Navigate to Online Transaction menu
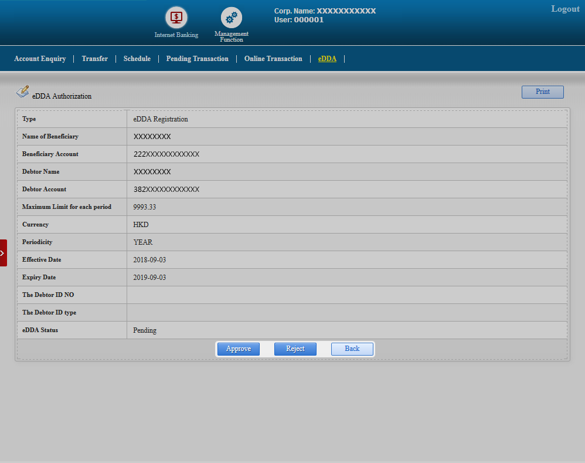Image resolution: width=585 pixels, height=463 pixels. [273, 59]
